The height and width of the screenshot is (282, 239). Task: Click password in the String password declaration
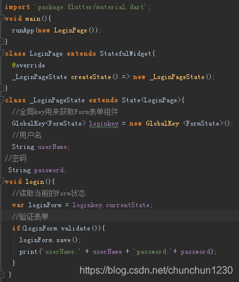[49, 170]
